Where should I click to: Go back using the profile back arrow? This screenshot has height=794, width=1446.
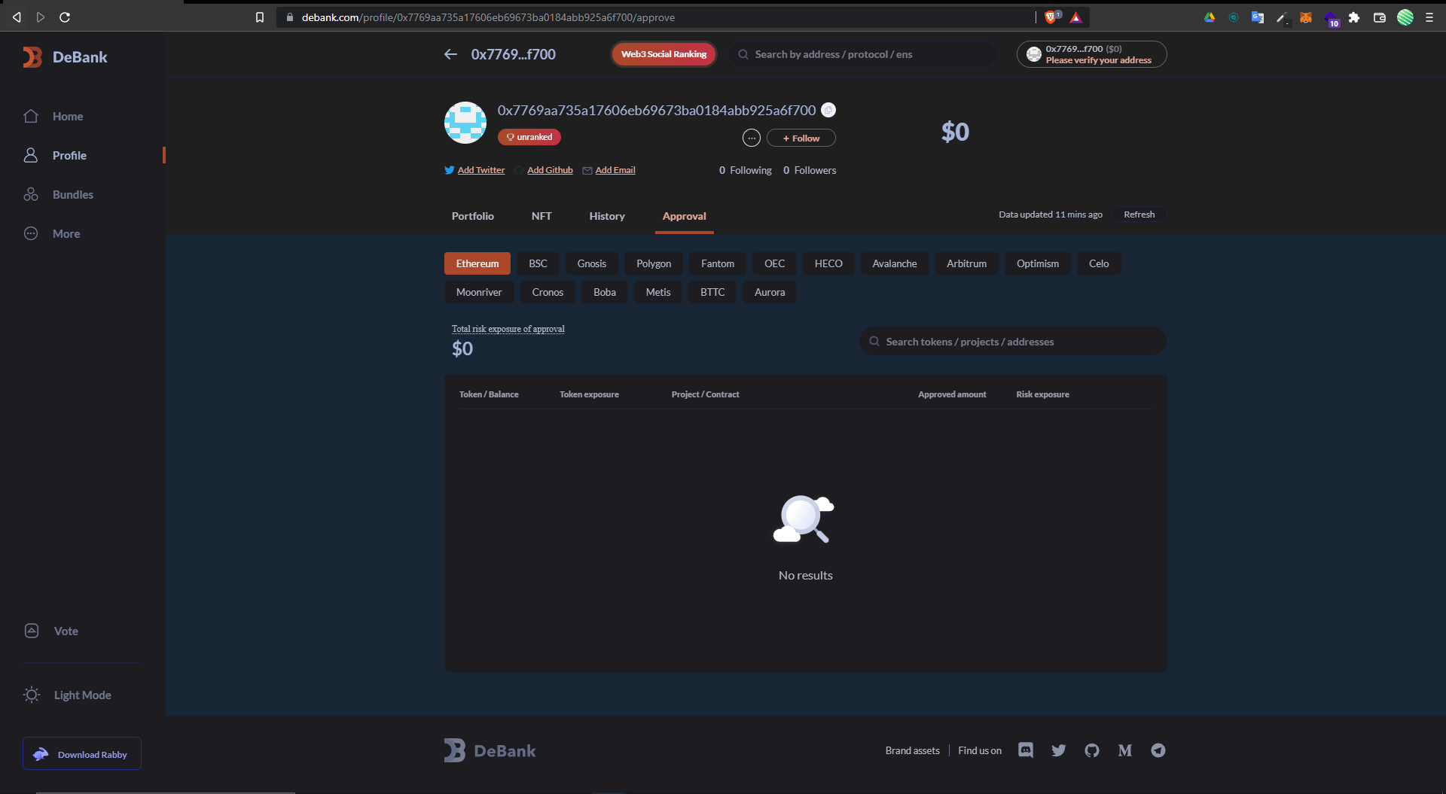pos(450,53)
